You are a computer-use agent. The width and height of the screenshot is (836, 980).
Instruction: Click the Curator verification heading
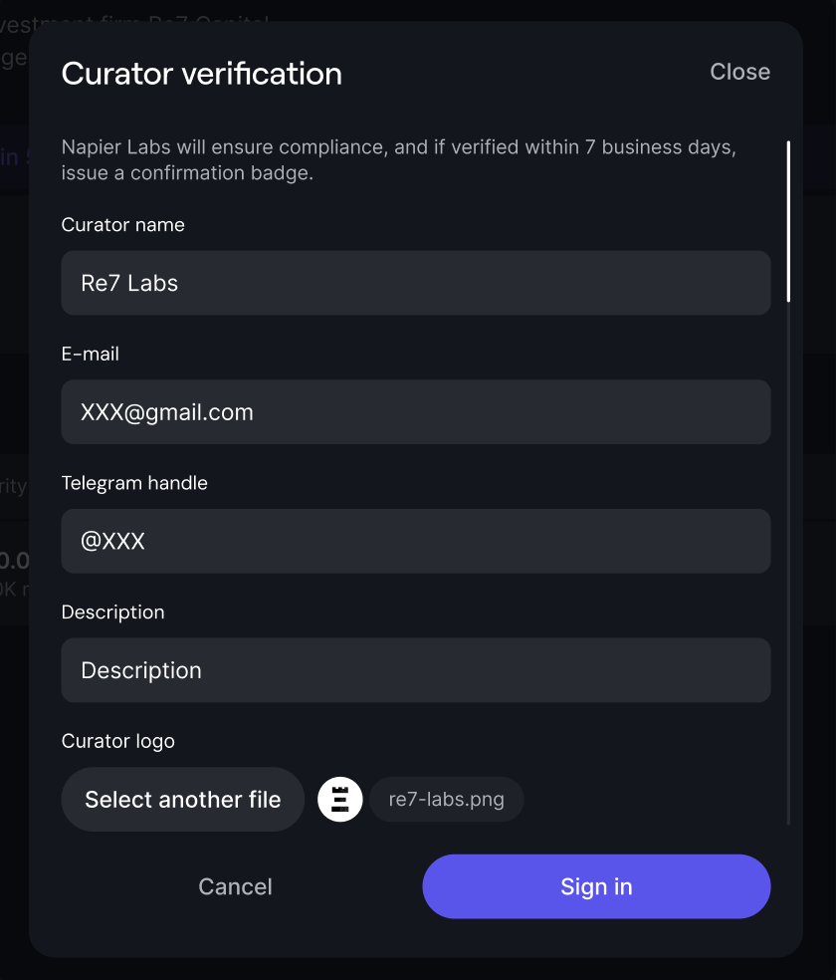tap(202, 74)
